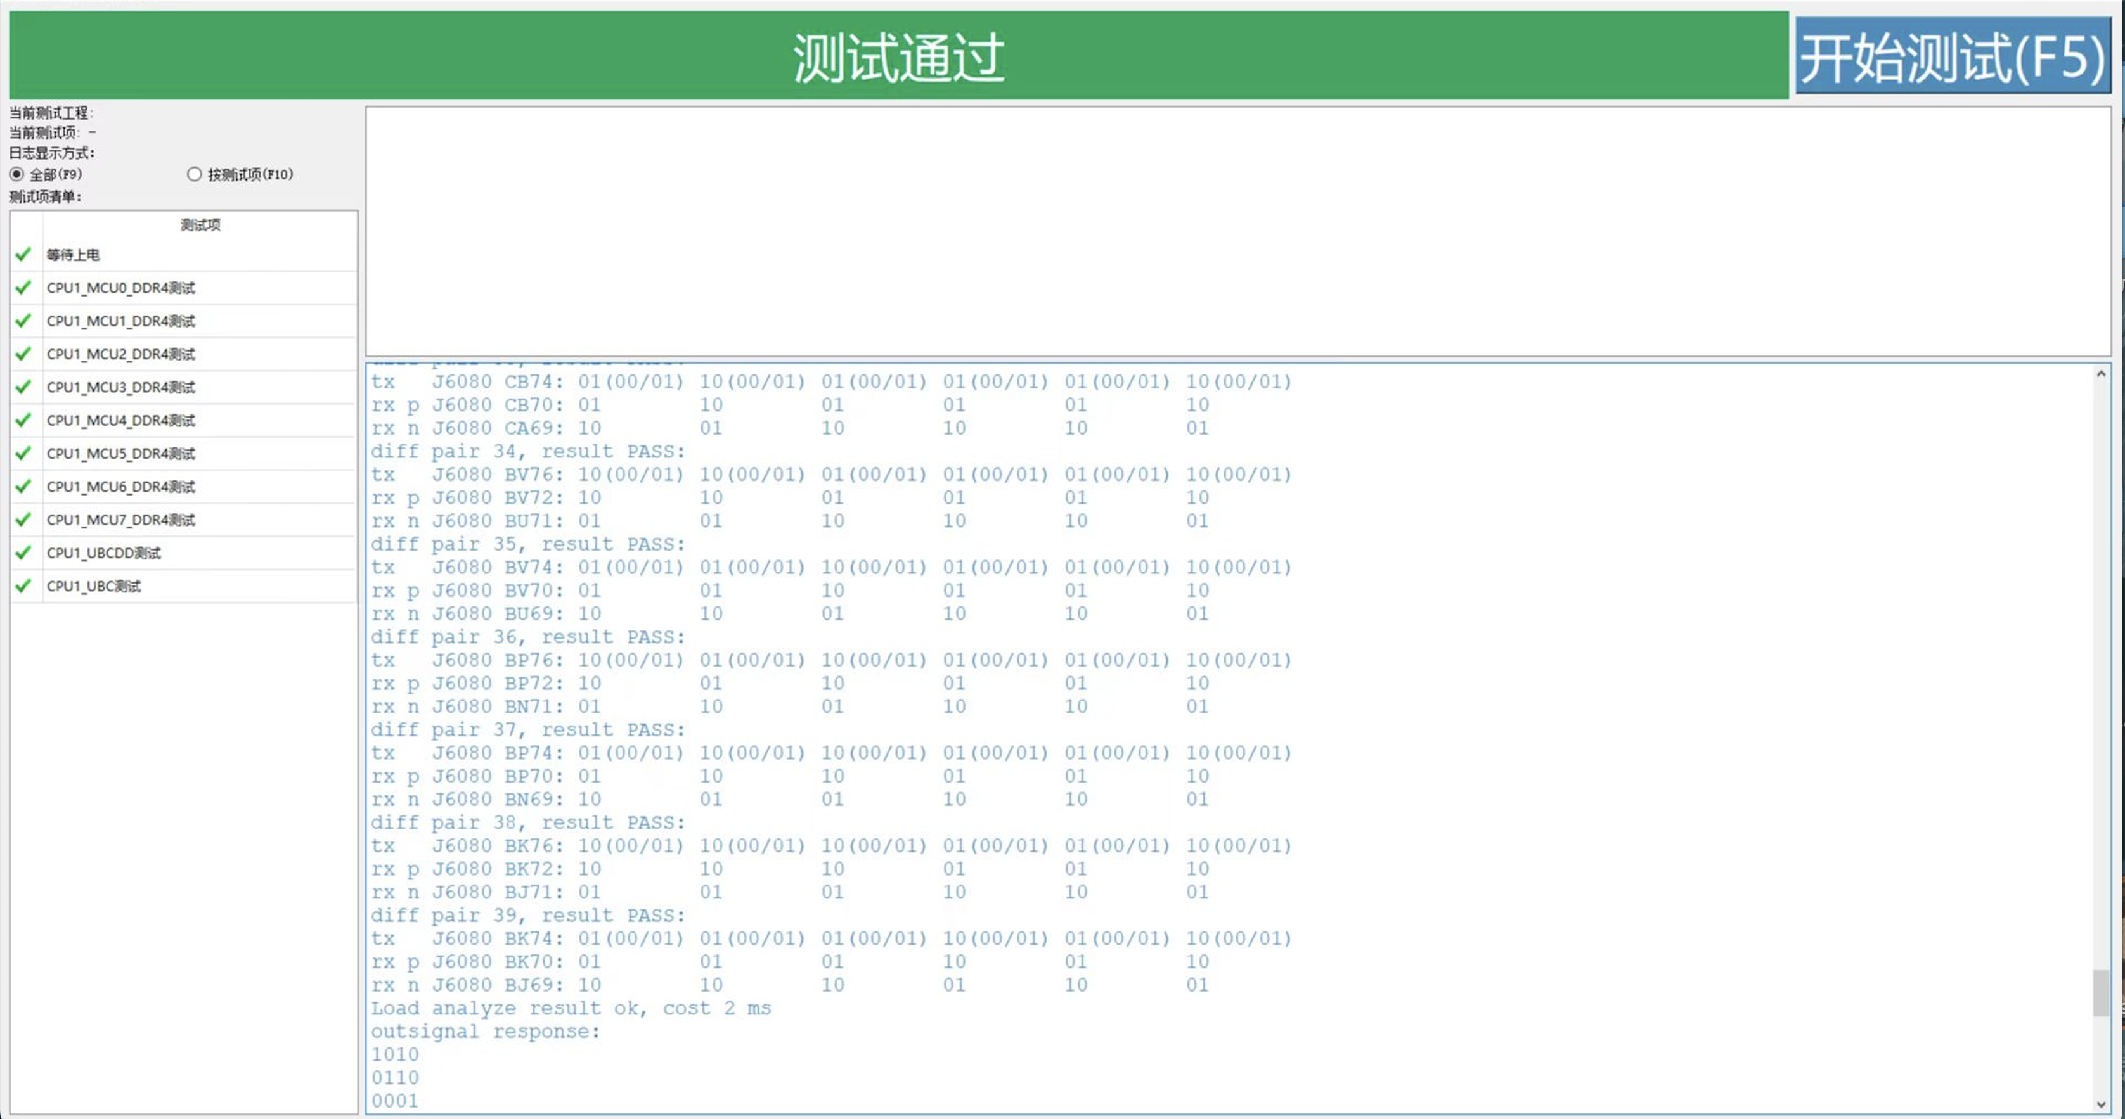Select the CPU1_MCU3_DDR4测试 test item
This screenshot has height=1119, width=2125.
point(120,388)
